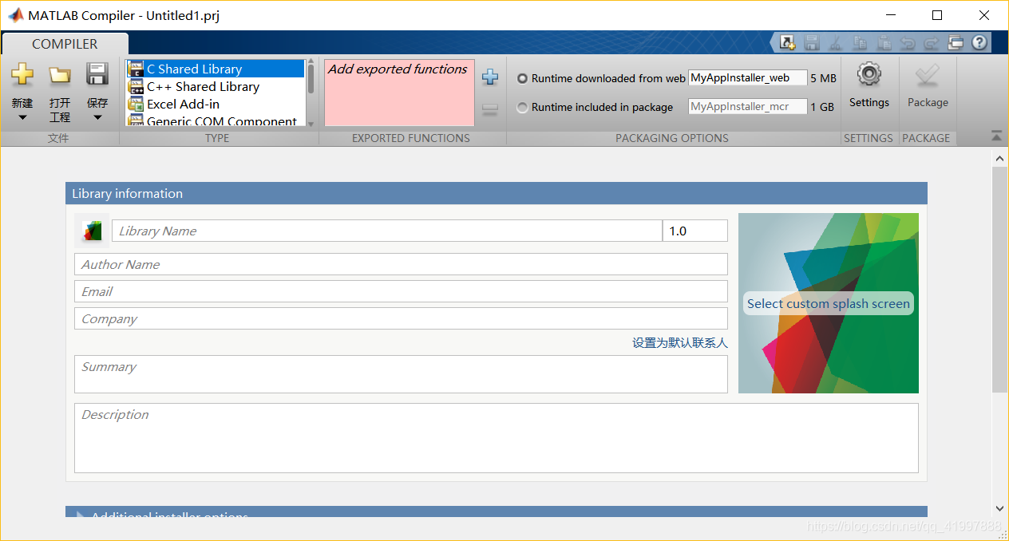Minimize the MATLAB Compiler window

coord(891,15)
